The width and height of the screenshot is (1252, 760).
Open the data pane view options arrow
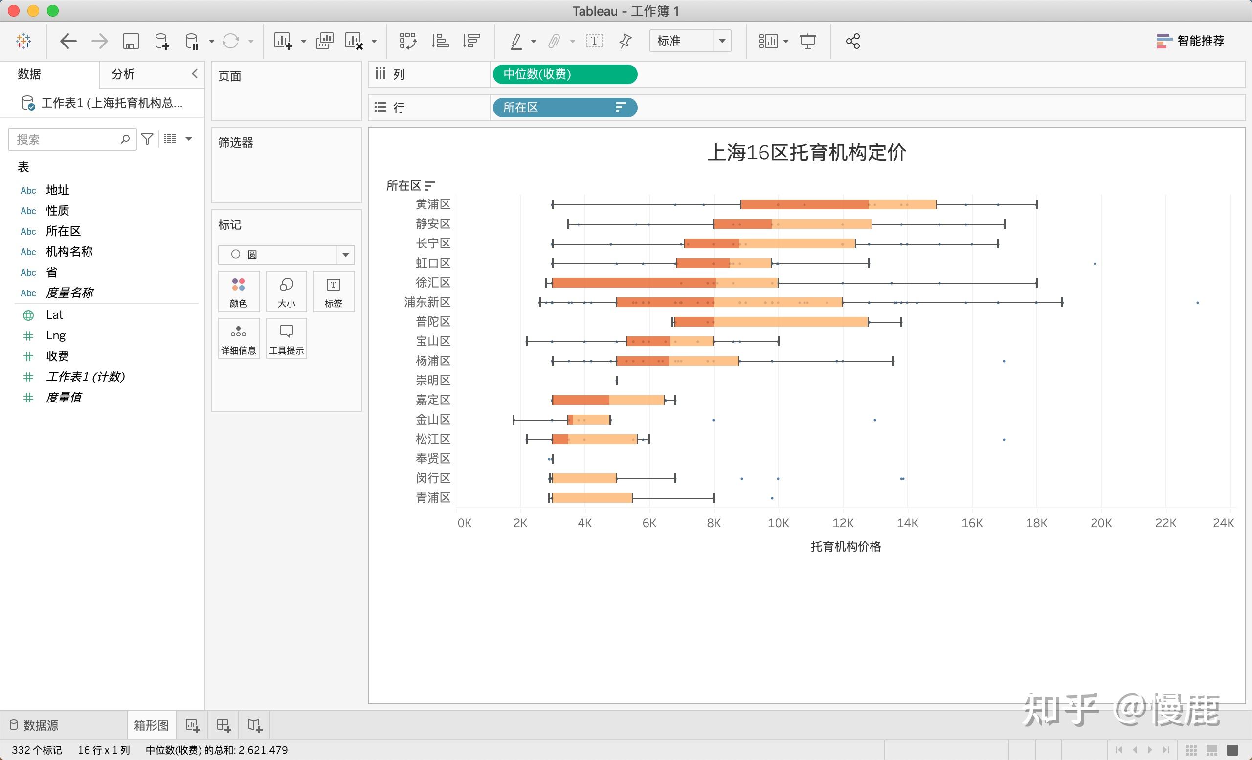[188, 139]
